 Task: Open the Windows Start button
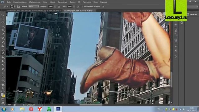click(4, 109)
